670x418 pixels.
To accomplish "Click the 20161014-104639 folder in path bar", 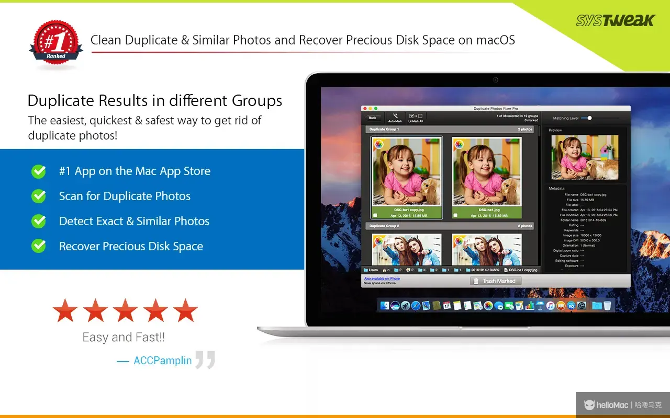I will click(483, 270).
